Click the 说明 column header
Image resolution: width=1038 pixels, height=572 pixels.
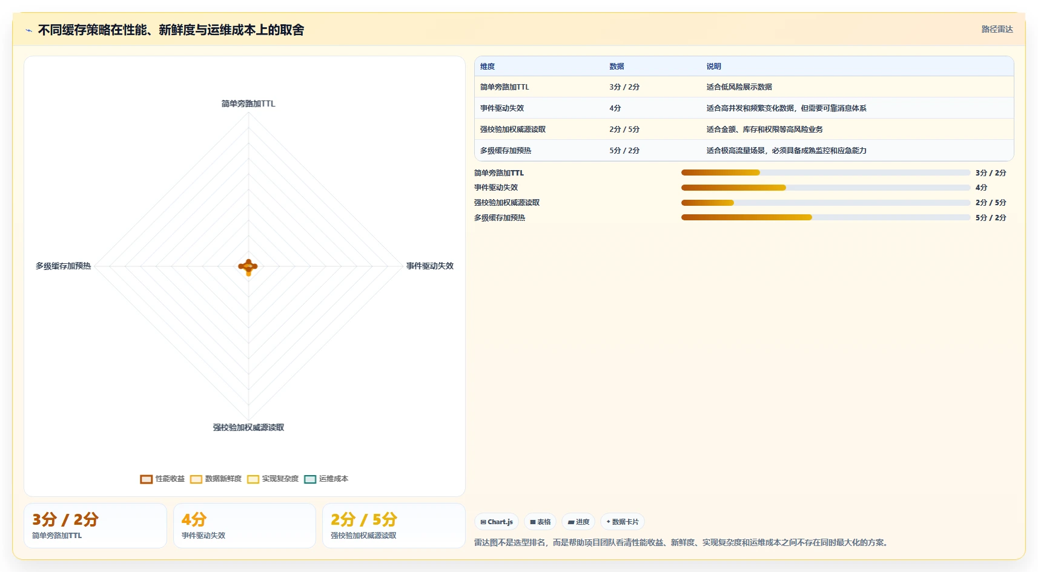[x=713, y=67]
